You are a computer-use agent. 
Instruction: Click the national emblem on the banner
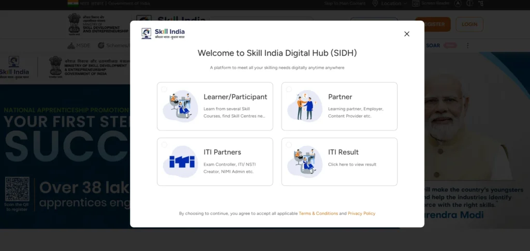pyautogui.click(x=55, y=67)
